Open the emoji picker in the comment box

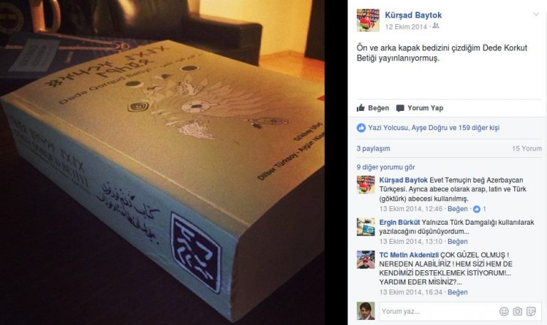[x=504, y=311]
